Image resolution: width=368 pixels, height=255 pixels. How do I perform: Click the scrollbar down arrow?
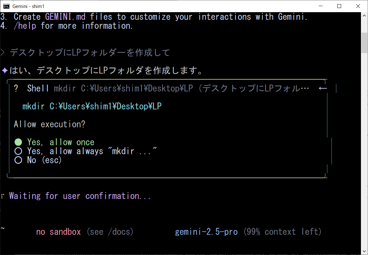point(364,251)
